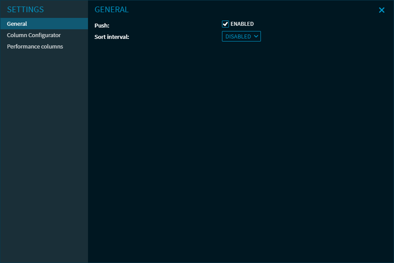This screenshot has width=394, height=263.
Task: Click the chevron arrow on Sort interval
Action: pos(256,37)
